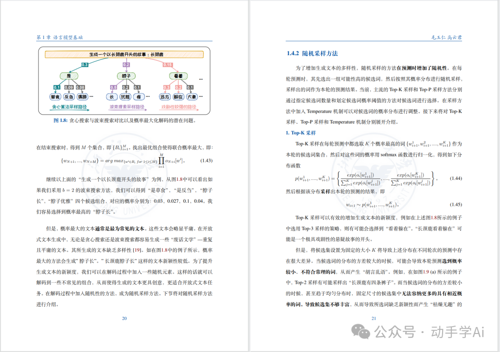Click the quoted phrase '胡言乱语'
Image resolution: width=500 pixels, height=352 pixels.
(376, 272)
